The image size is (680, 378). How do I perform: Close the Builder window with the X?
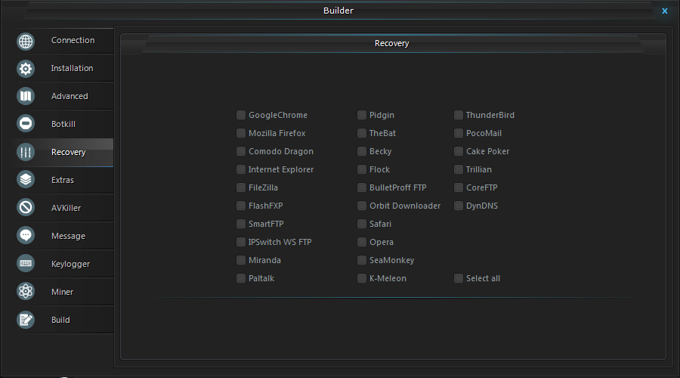click(x=664, y=11)
